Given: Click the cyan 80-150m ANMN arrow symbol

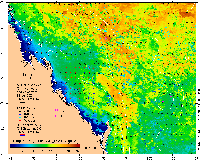Looking at the screenshot, I should (20, 117).
